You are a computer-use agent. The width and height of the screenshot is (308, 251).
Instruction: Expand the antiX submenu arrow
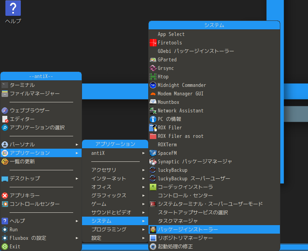coord(144,153)
